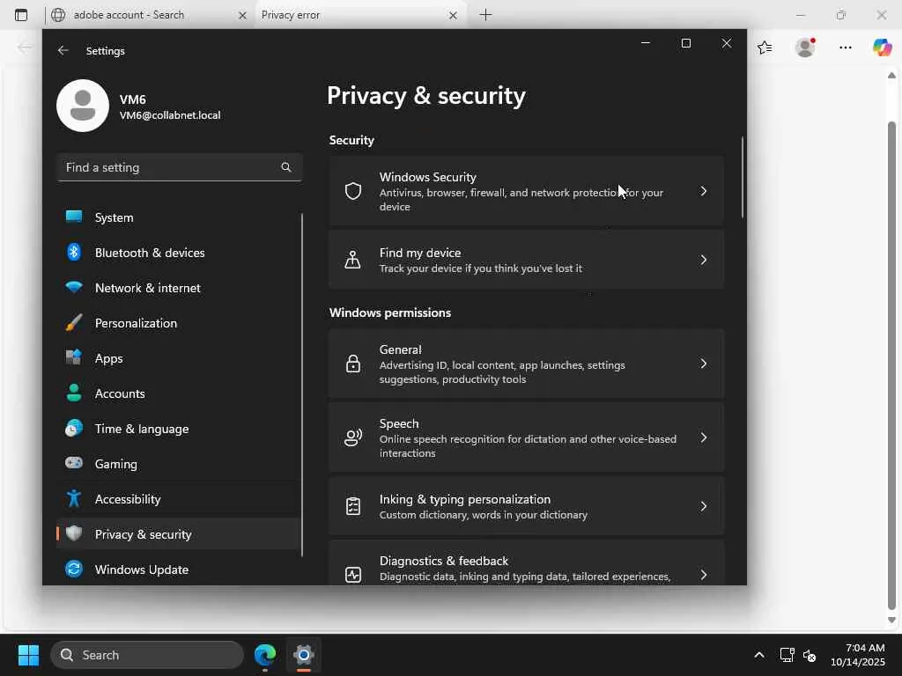Click the Accessibility figure icon

(x=74, y=498)
